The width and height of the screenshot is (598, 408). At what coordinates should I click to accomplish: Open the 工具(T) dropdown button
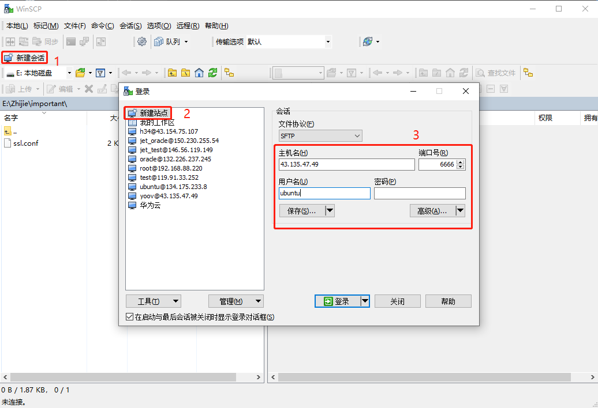154,301
